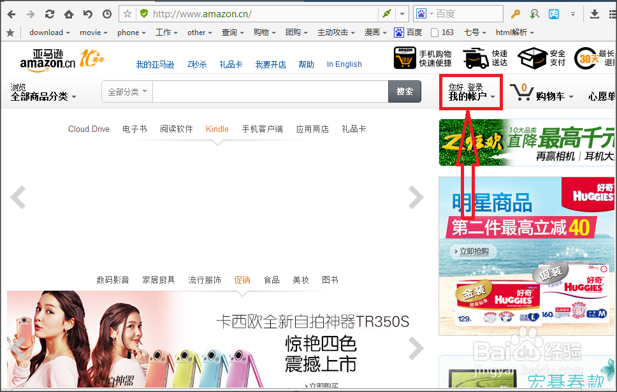The height and width of the screenshot is (392, 617).
Task: Select the 电子书 tab
Action: coord(134,129)
